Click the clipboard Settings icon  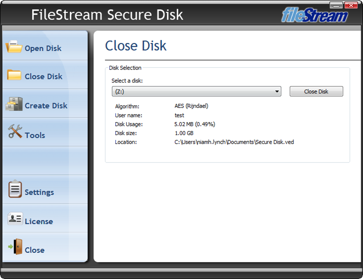(15, 189)
